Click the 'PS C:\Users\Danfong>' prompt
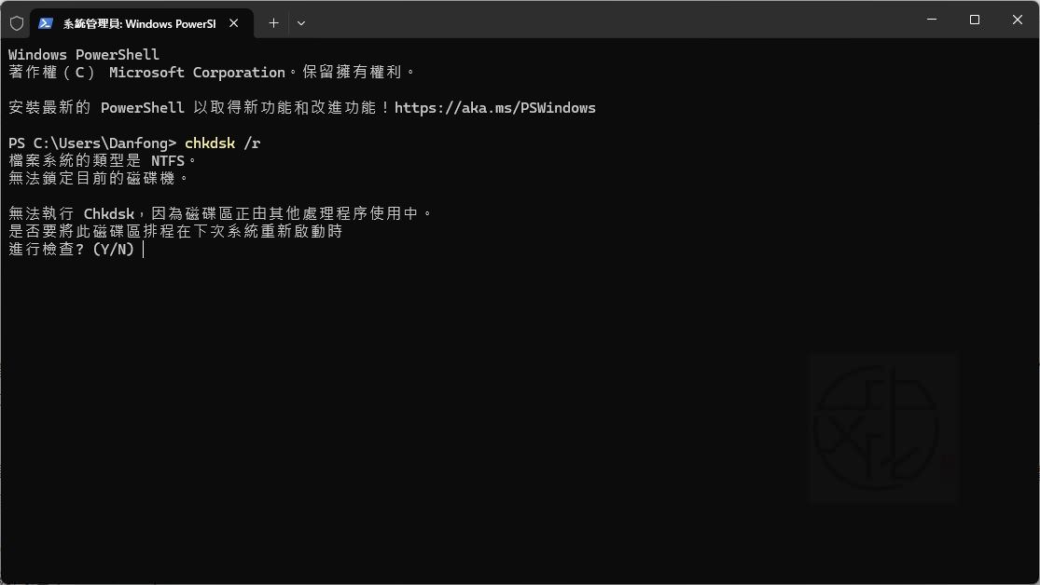Screen dimensions: 1040x585 point(92,143)
